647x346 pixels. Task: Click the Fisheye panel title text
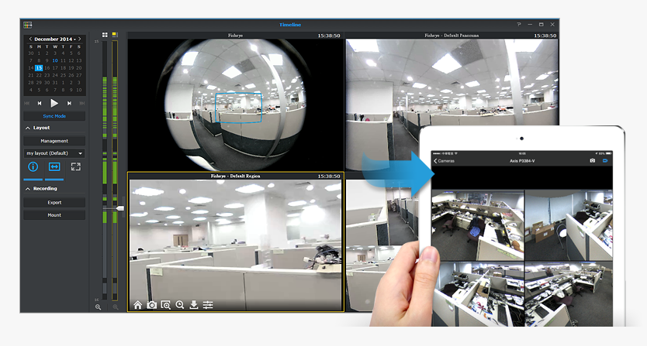(236, 36)
